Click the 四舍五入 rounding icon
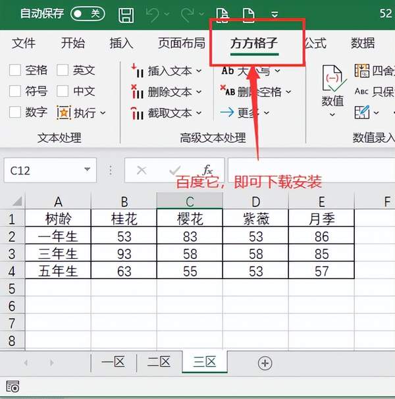 [x=362, y=70]
